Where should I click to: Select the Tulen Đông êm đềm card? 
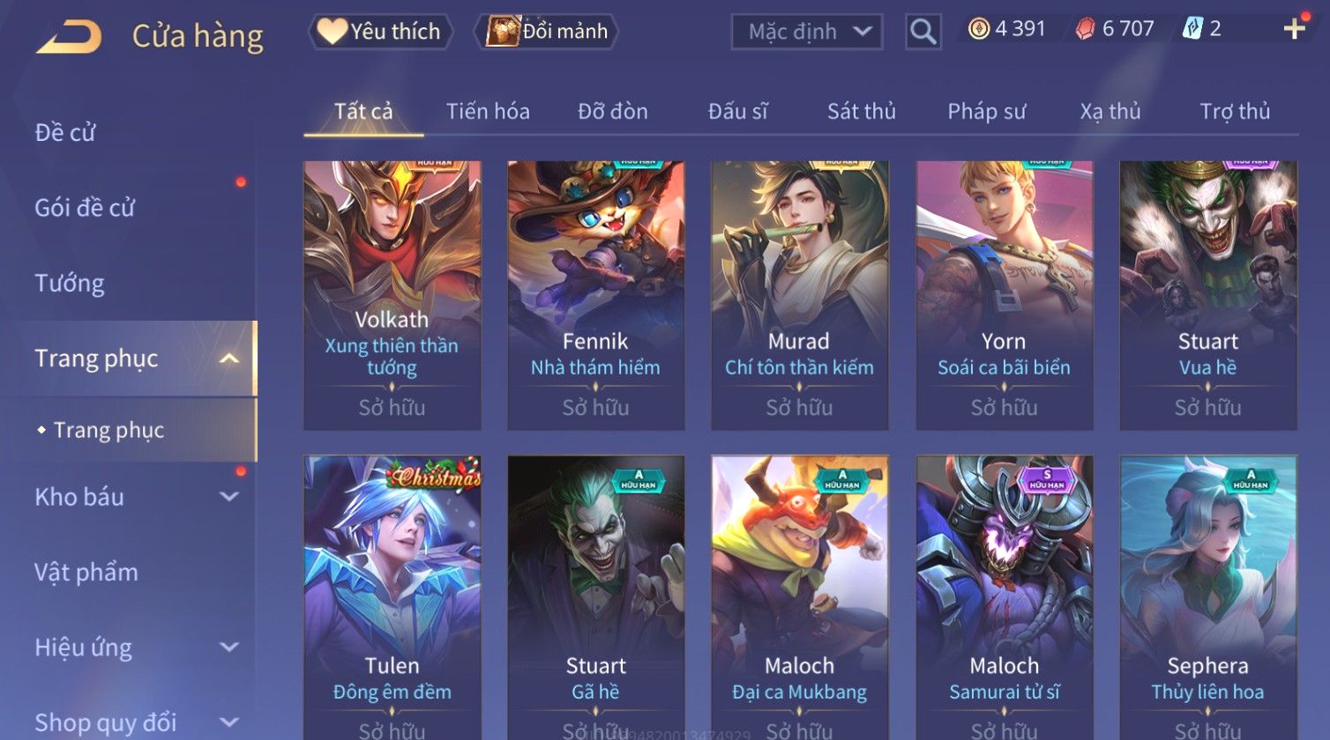(392, 597)
